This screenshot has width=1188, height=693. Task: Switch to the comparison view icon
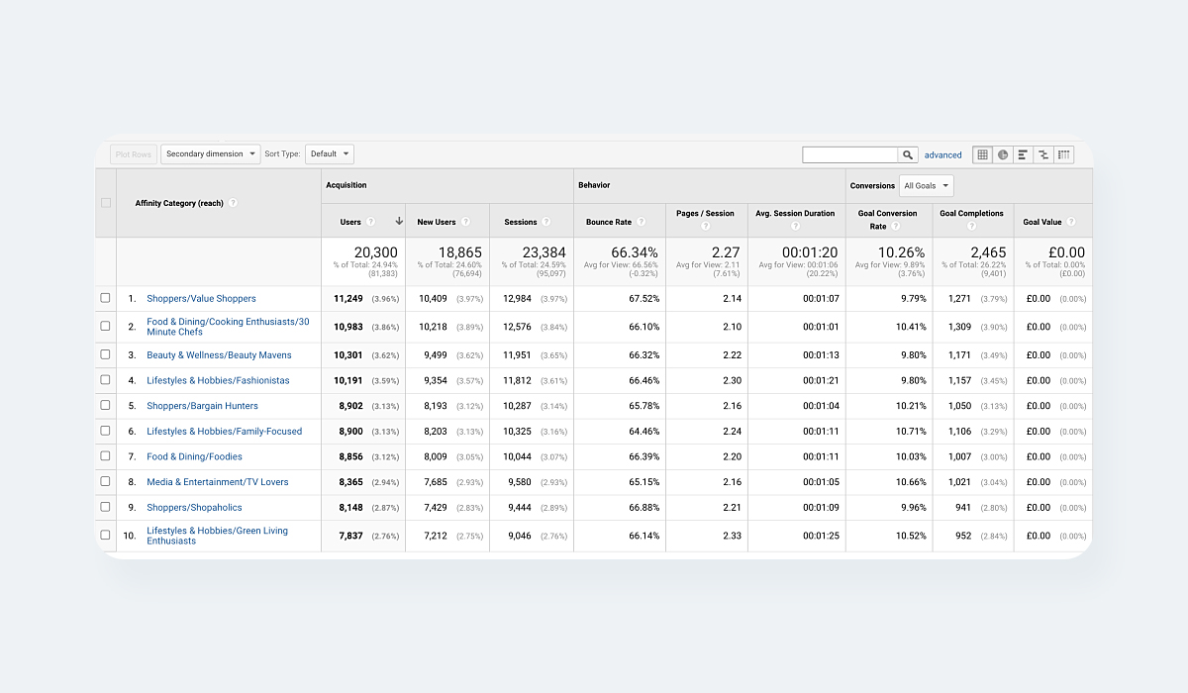(x=1043, y=154)
